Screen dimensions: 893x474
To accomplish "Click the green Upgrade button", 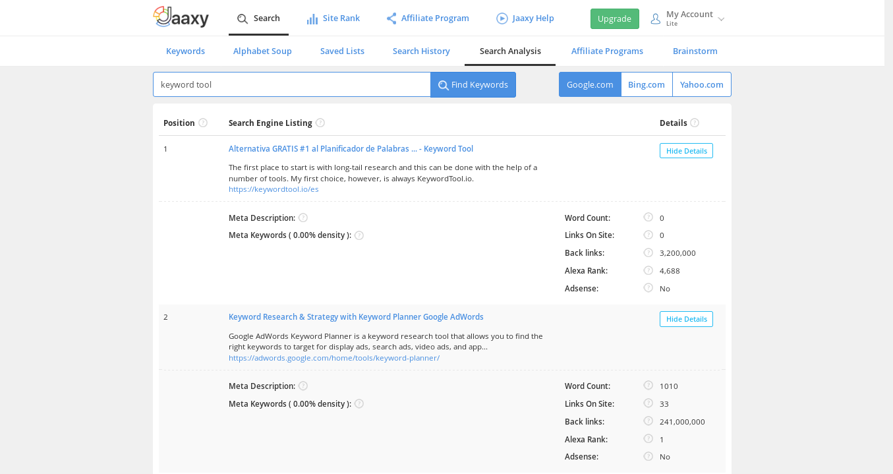I will tap(615, 19).
